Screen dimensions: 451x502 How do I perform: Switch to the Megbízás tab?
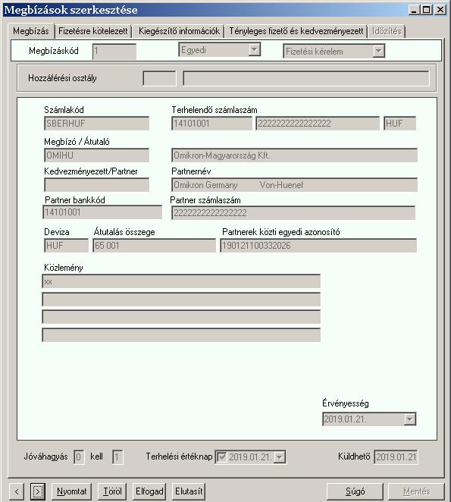pos(31,31)
